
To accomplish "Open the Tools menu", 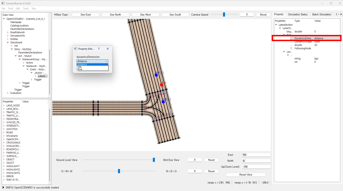I will pyautogui.click(x=26, y=9).
